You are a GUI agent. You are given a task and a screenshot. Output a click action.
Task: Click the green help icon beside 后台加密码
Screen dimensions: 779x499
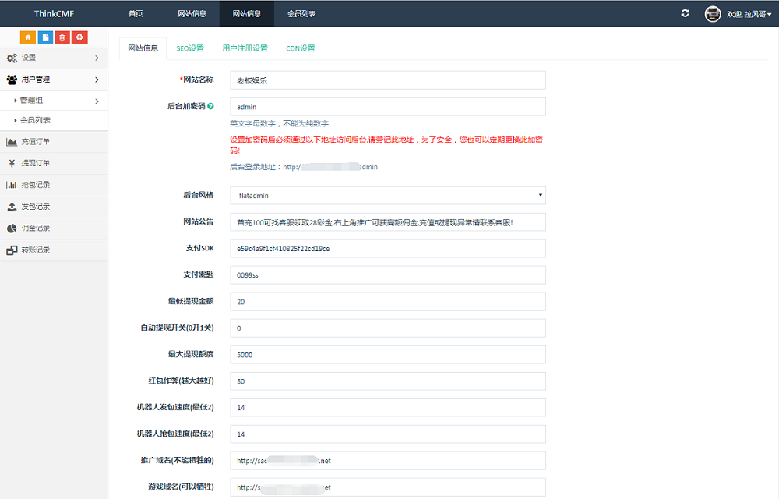pos(211,106)
